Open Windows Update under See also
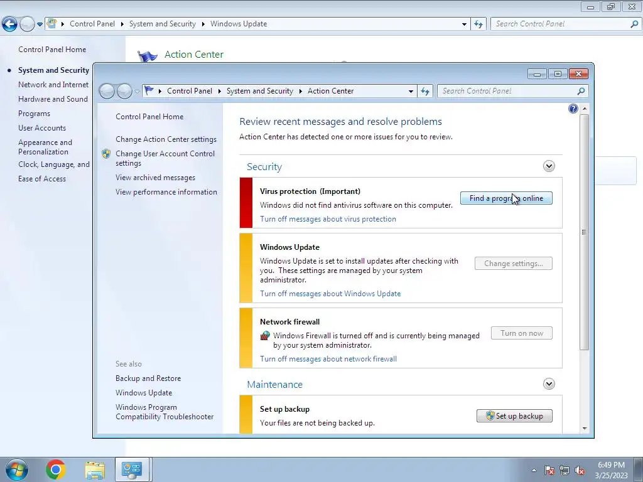643x482 pixels. click(x=144, y=393)
